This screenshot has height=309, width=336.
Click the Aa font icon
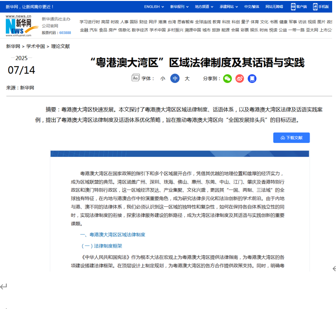tap(136, 78)
